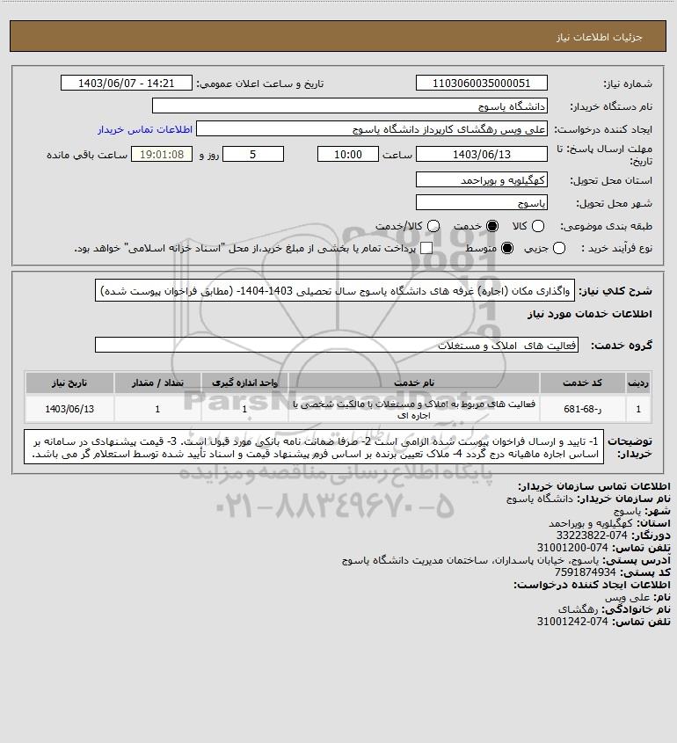The width and height of the screenshot is (677, 743).
Task: Click the remaining time field 19:01:08
Action: (162, 154)
